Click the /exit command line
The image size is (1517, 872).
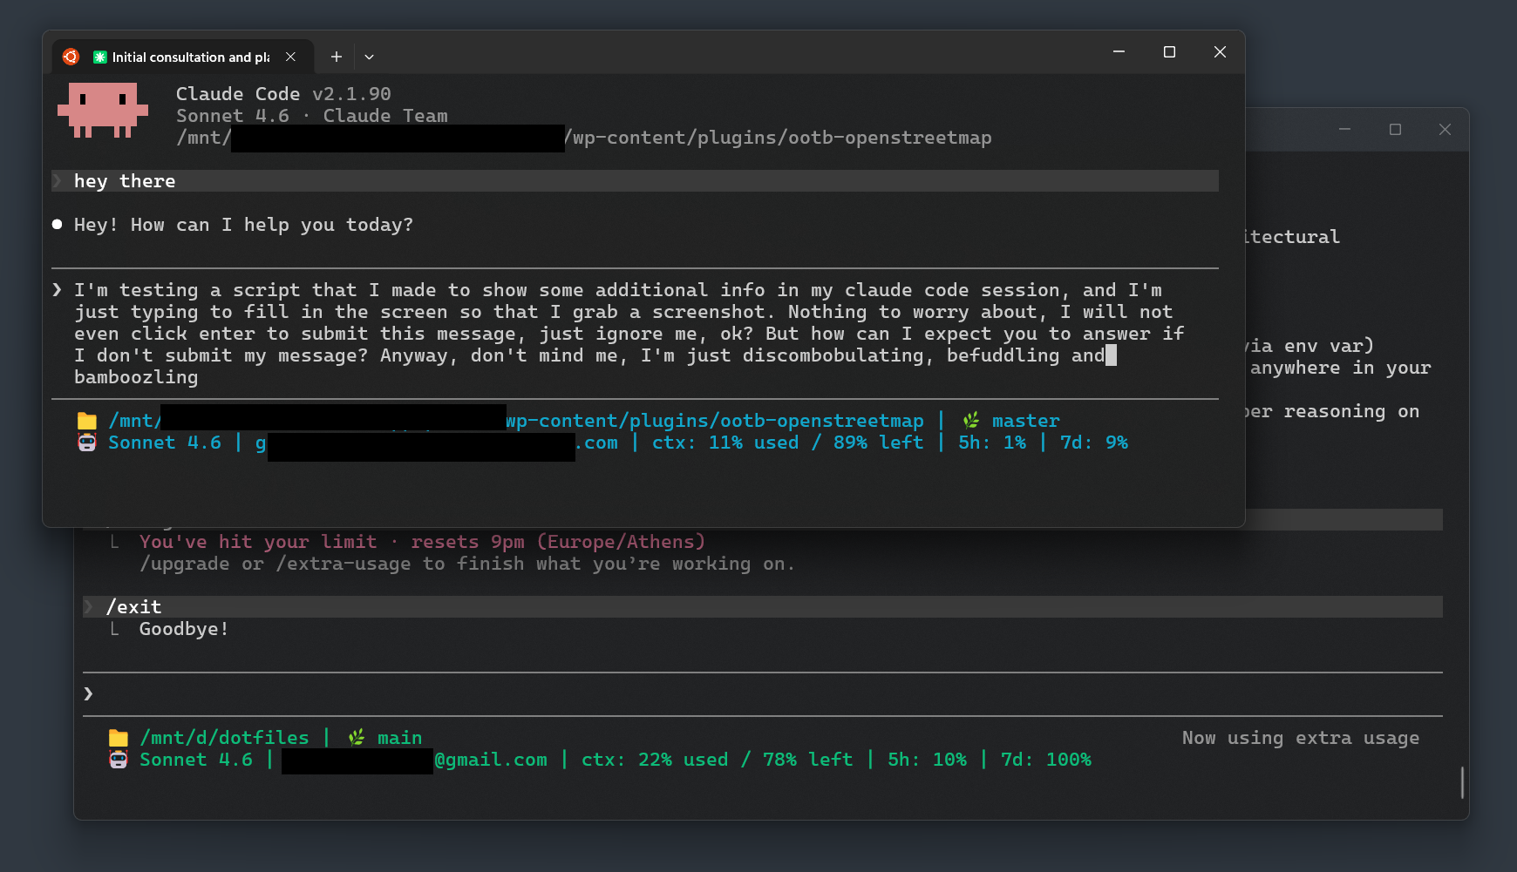coord(133,607)
